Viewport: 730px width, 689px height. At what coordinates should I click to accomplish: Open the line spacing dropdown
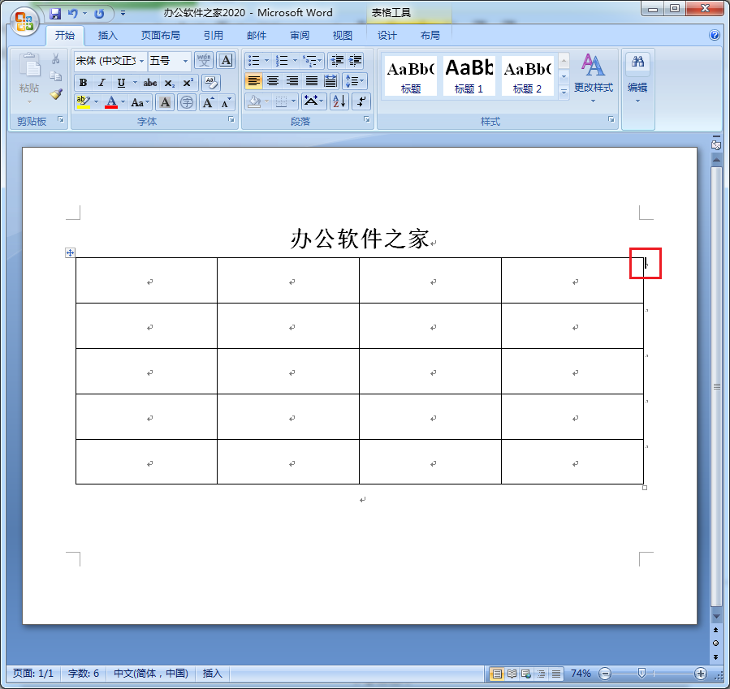point(355,81)
